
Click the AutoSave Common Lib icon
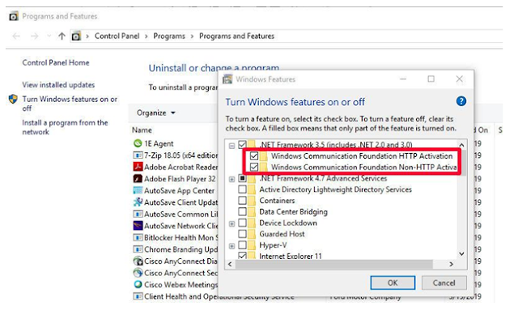tap(138, 214)
